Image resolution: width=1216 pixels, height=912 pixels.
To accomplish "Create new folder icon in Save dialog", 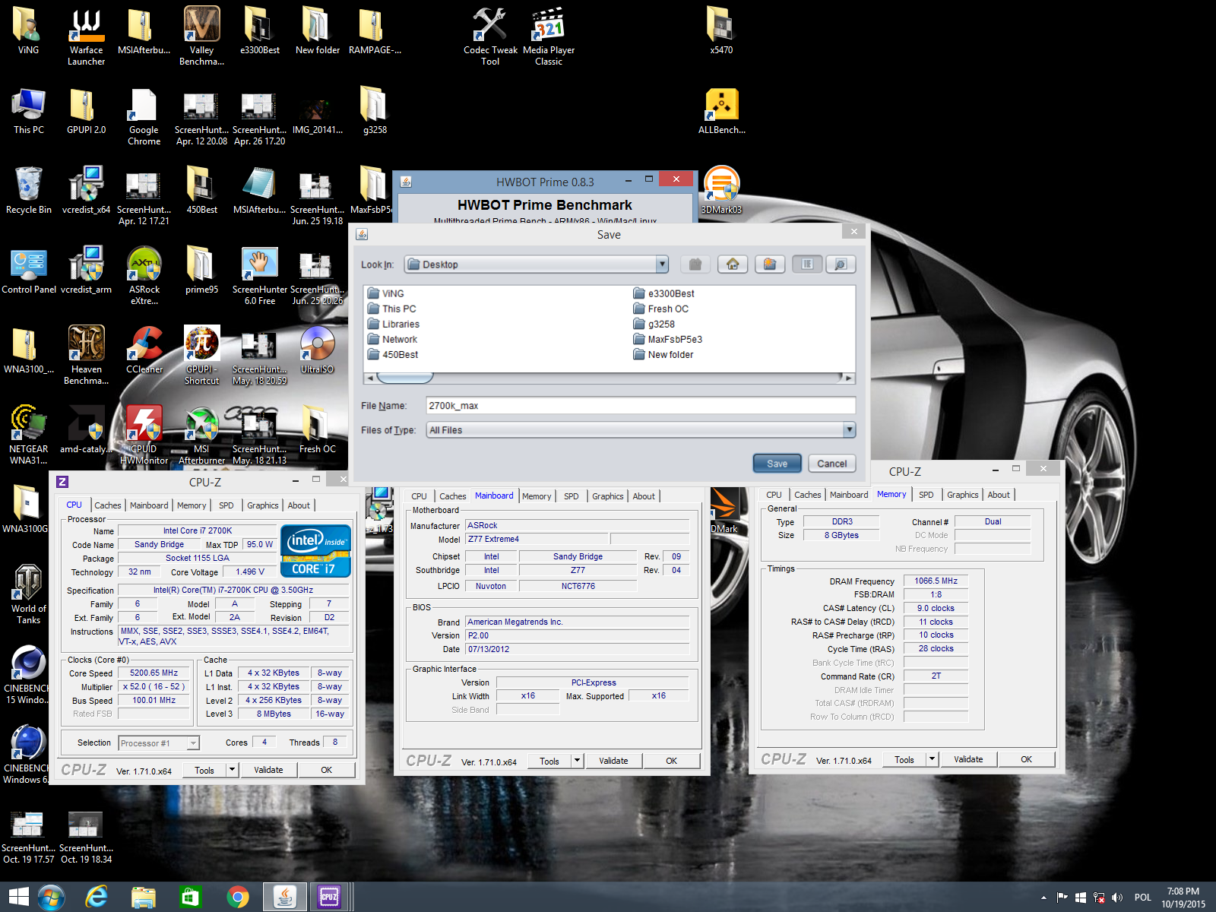I will pyautogui.click(x=770, y=264).
